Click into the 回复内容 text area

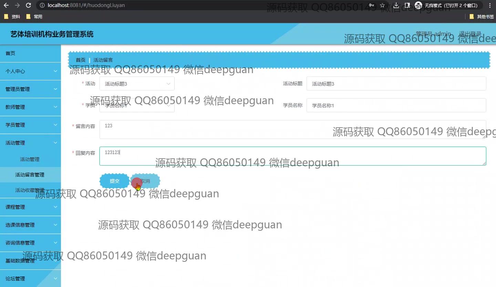[x=292, y=156]
